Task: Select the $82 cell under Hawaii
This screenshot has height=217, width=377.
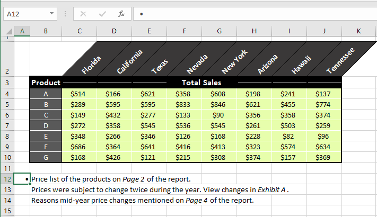Action: [289, 136]
